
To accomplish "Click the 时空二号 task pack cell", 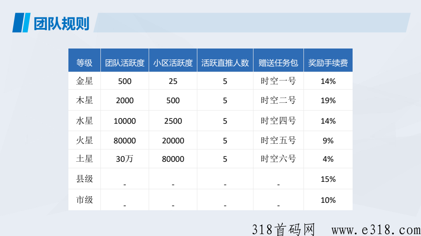I will click(x=278, y=100).
